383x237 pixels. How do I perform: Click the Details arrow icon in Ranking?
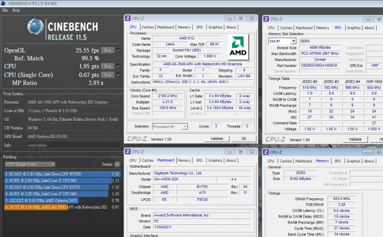coord(118,164)
